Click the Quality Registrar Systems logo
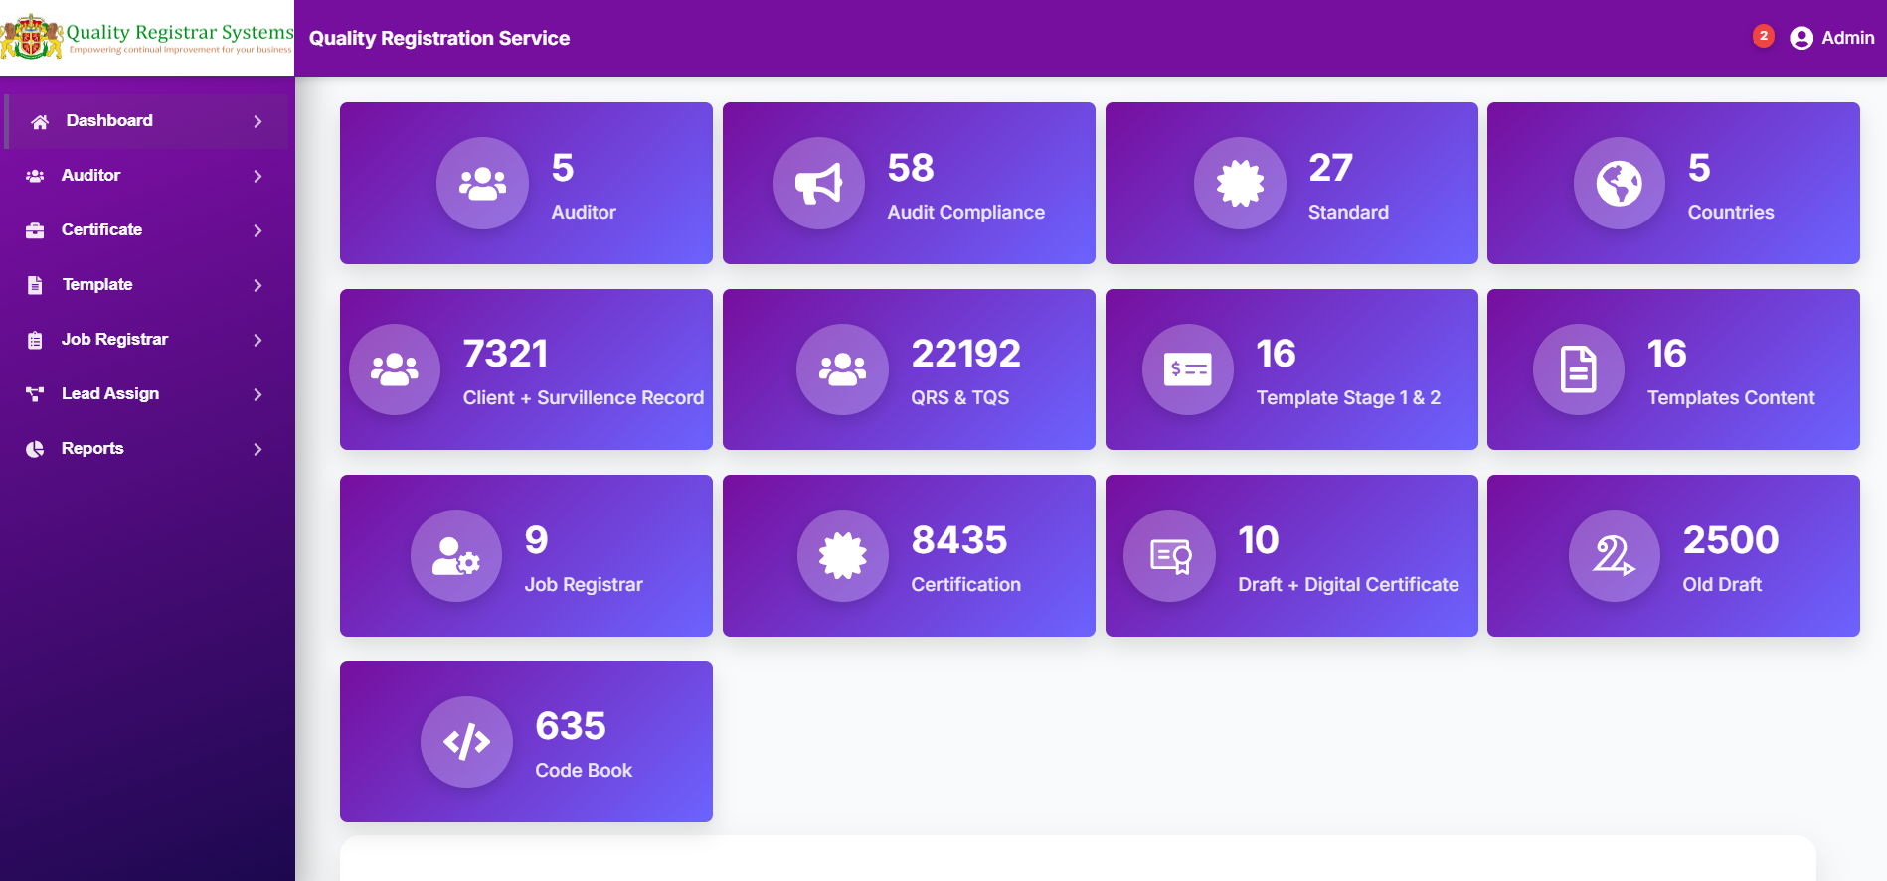Image resolution: width=1887 pixels, height=881 pixels. [147, 38]
